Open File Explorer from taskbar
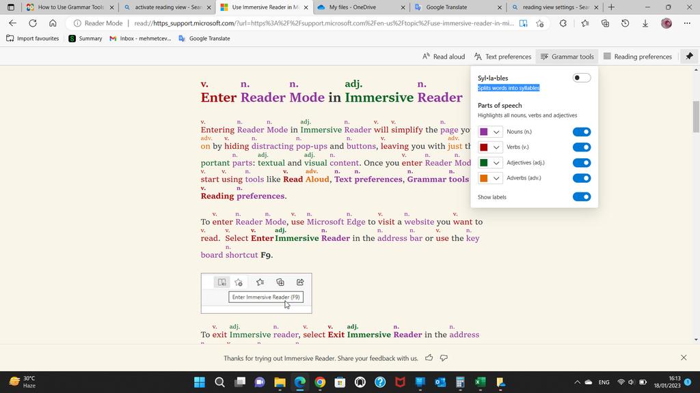The height and width of the screenshot is (393, 700). (280, 382)
